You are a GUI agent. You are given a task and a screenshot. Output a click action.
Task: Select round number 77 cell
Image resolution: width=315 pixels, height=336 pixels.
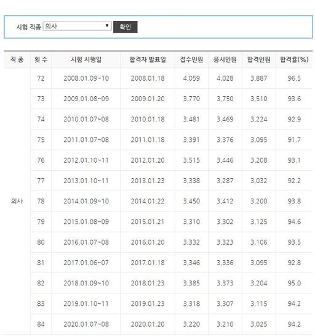click(41, 181)
